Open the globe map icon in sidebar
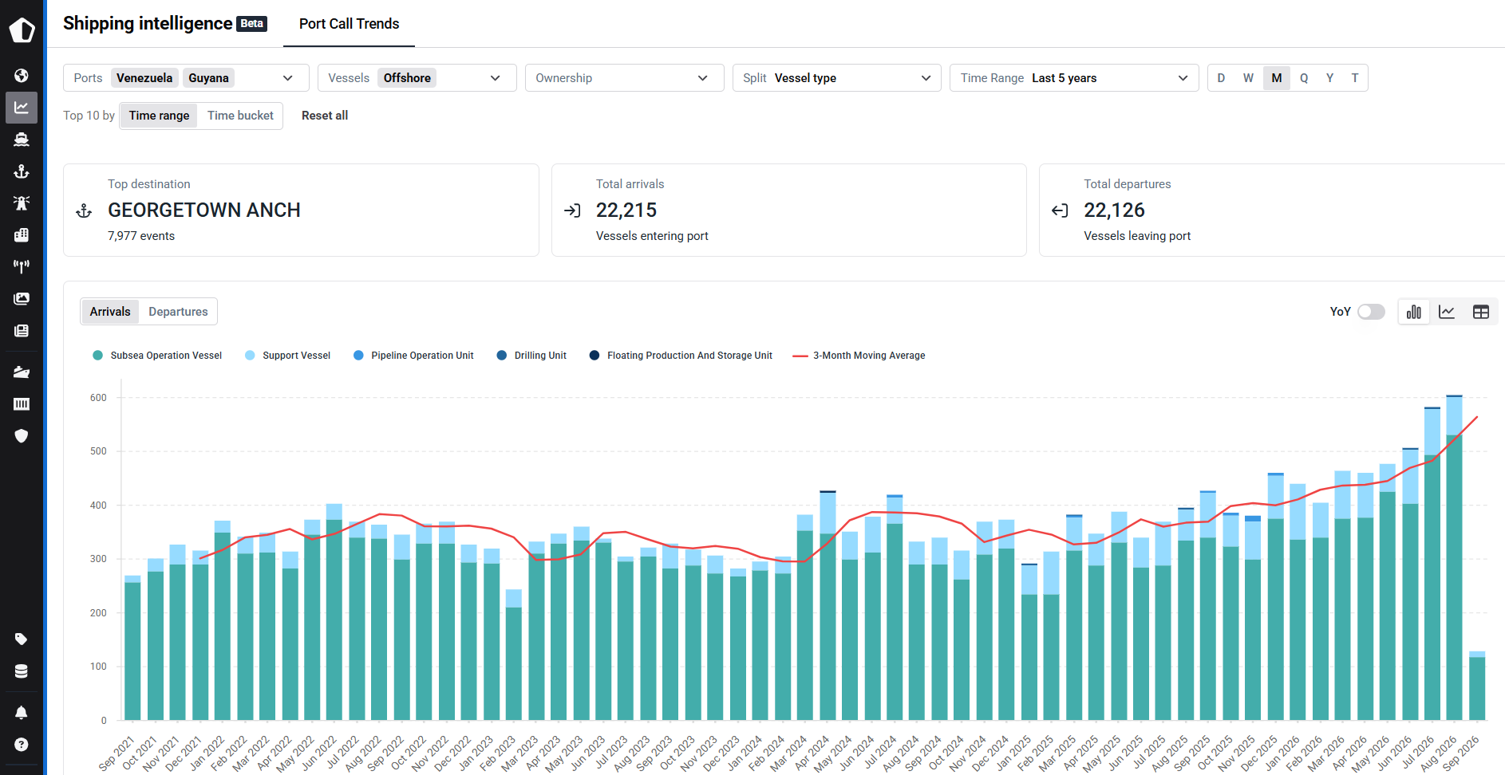 [x=22, y=76]
